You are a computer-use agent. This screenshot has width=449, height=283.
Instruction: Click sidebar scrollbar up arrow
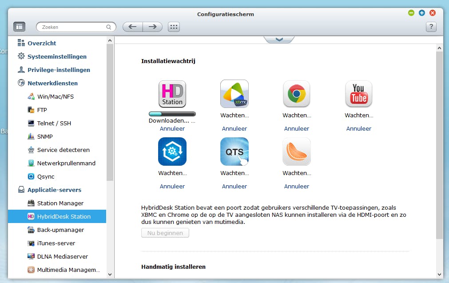110,41
